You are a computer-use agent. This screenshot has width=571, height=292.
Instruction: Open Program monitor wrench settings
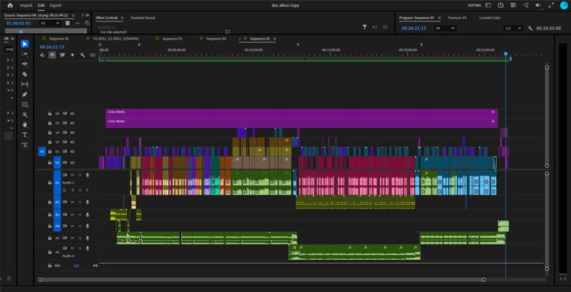pos(530,28)
